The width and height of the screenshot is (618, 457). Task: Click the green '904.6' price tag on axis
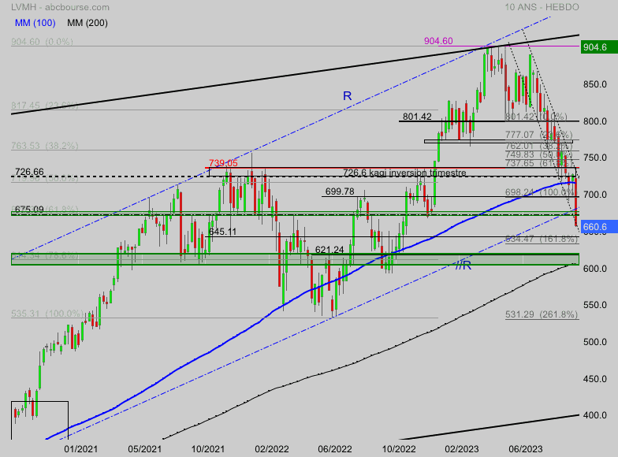(x=598, y=47)
